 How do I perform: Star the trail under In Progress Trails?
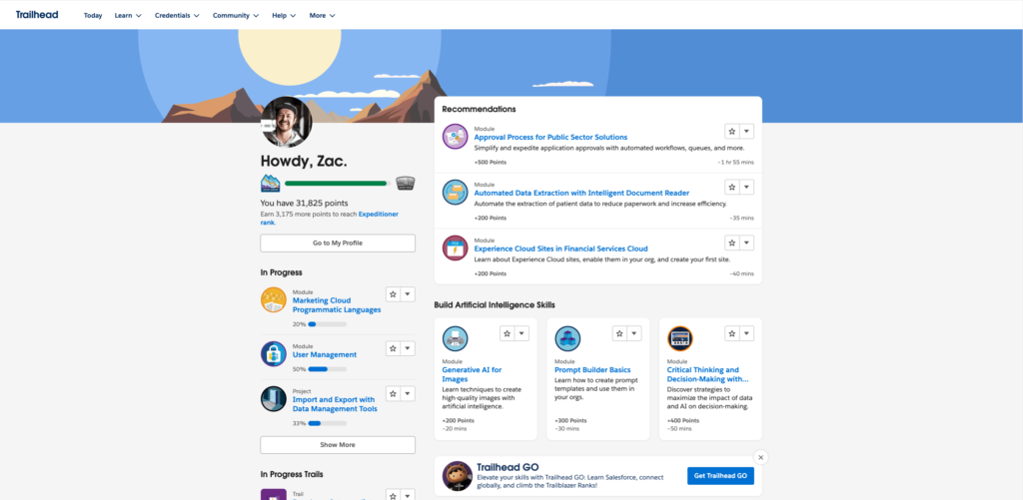pyautogui.click(x=393, y=495)
